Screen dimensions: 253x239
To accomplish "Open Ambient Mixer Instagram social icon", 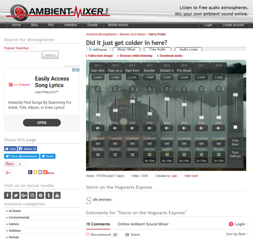I will point(32,196).
